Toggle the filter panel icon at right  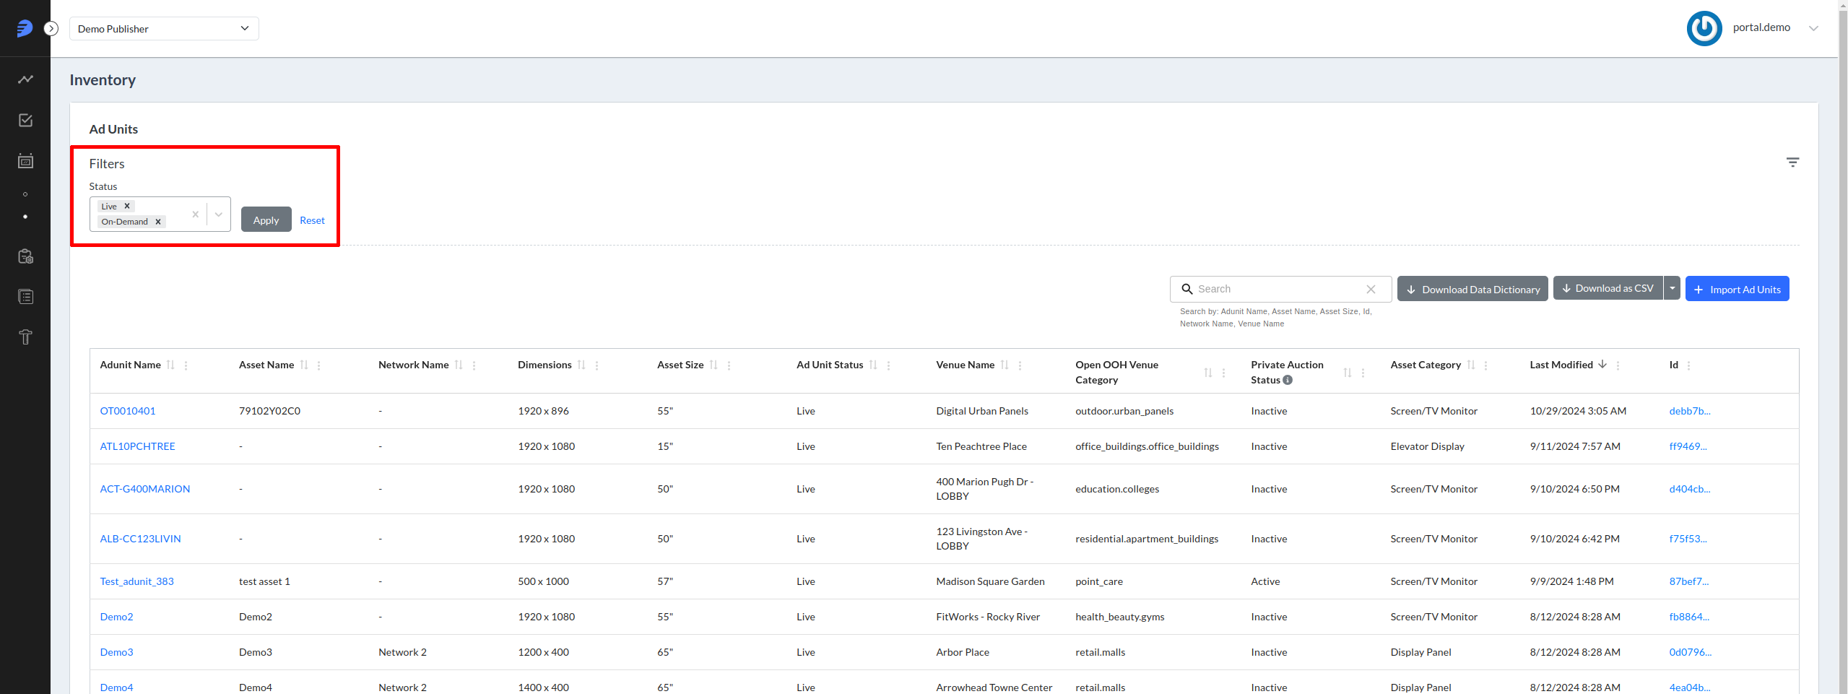point(1792,162)
